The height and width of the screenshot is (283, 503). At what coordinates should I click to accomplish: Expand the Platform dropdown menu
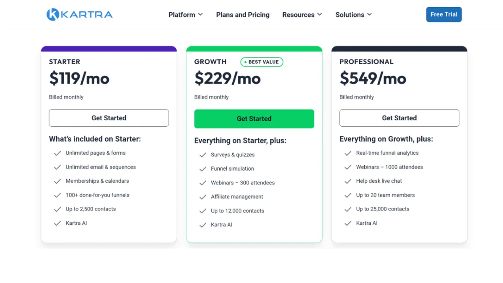[185, 15]
